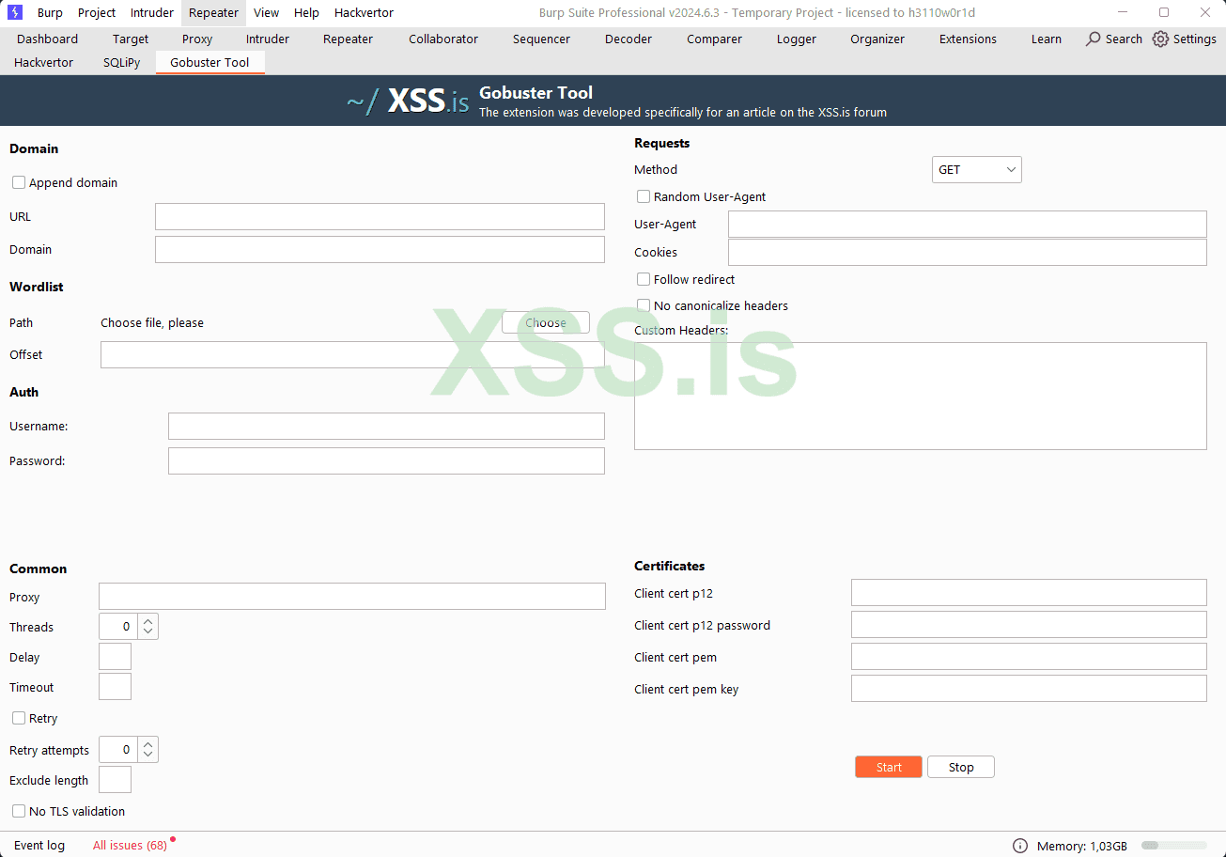Open Settings via gear icon
Image resolution: width=1226 pixels, height=857 pixels.
pos(1161,39)
